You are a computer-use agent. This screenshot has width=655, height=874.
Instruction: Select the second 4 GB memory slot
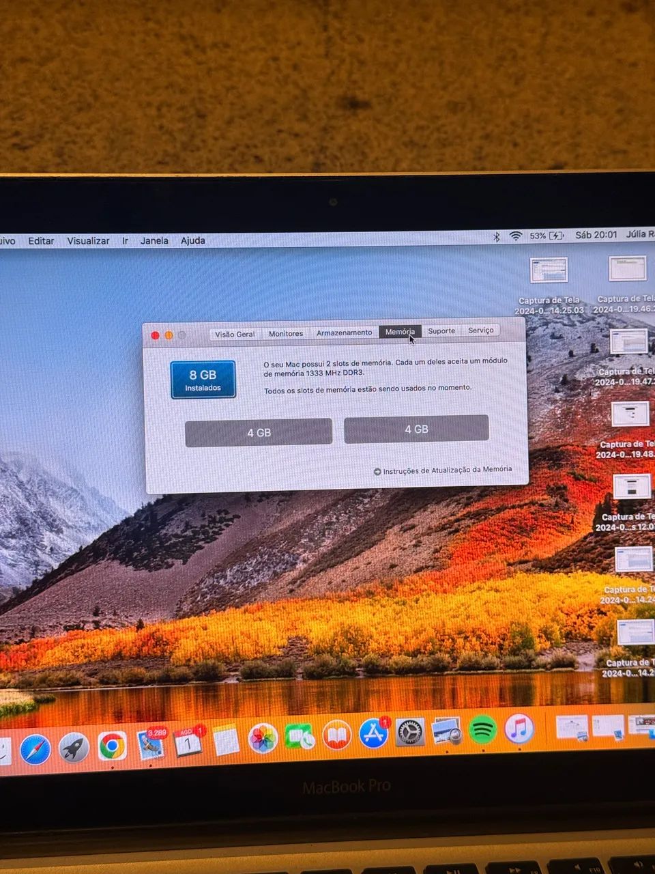[416, 429]
